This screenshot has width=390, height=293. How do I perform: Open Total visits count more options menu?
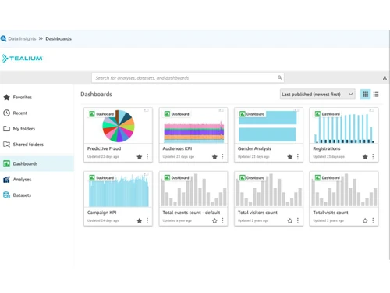[373, 220]
